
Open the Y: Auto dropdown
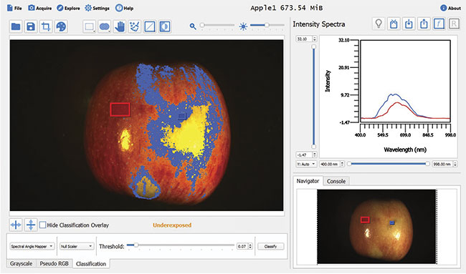point(306,164)
